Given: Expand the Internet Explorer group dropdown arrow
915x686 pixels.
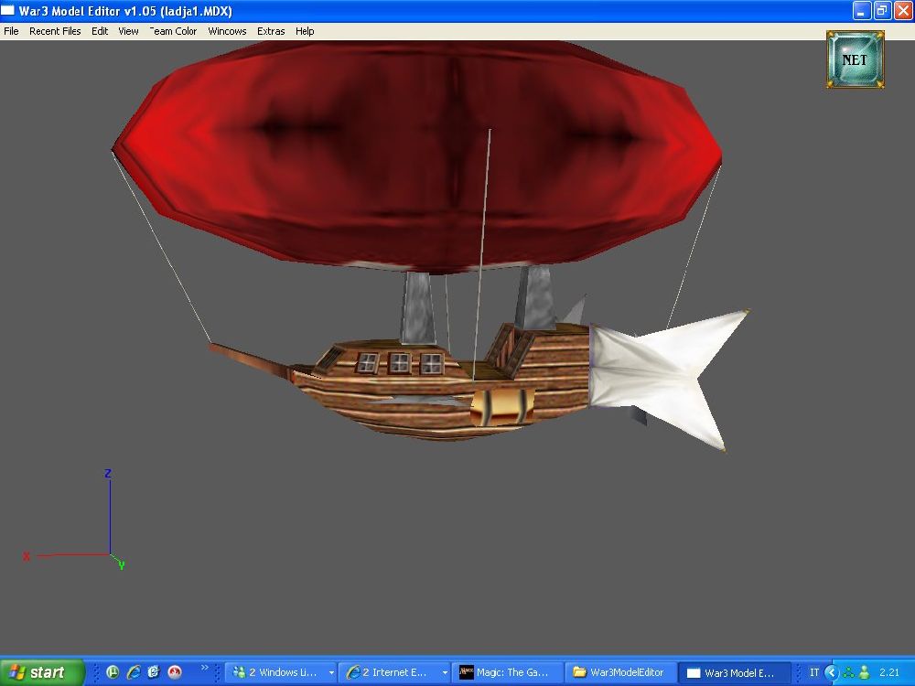Looking at the screenshot, I should [445, 672].
